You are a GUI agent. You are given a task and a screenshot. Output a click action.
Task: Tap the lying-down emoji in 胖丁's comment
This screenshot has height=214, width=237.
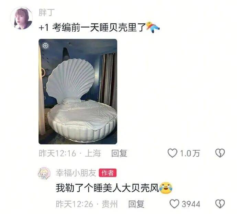pos(153,27)
